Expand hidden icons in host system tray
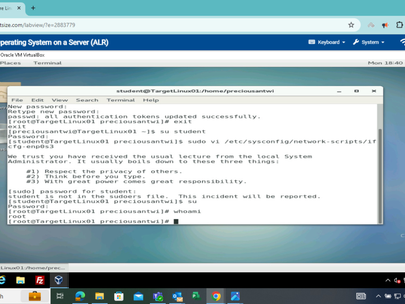 (x=378, y=296)
